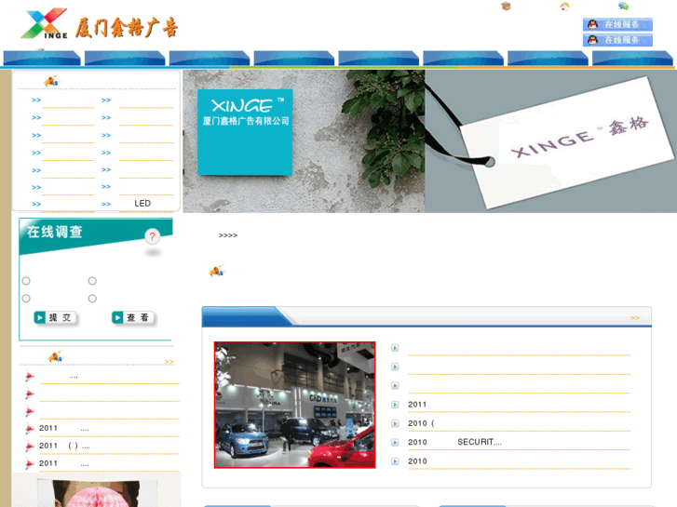Select the upper-right survey radio option

(92, 281)
